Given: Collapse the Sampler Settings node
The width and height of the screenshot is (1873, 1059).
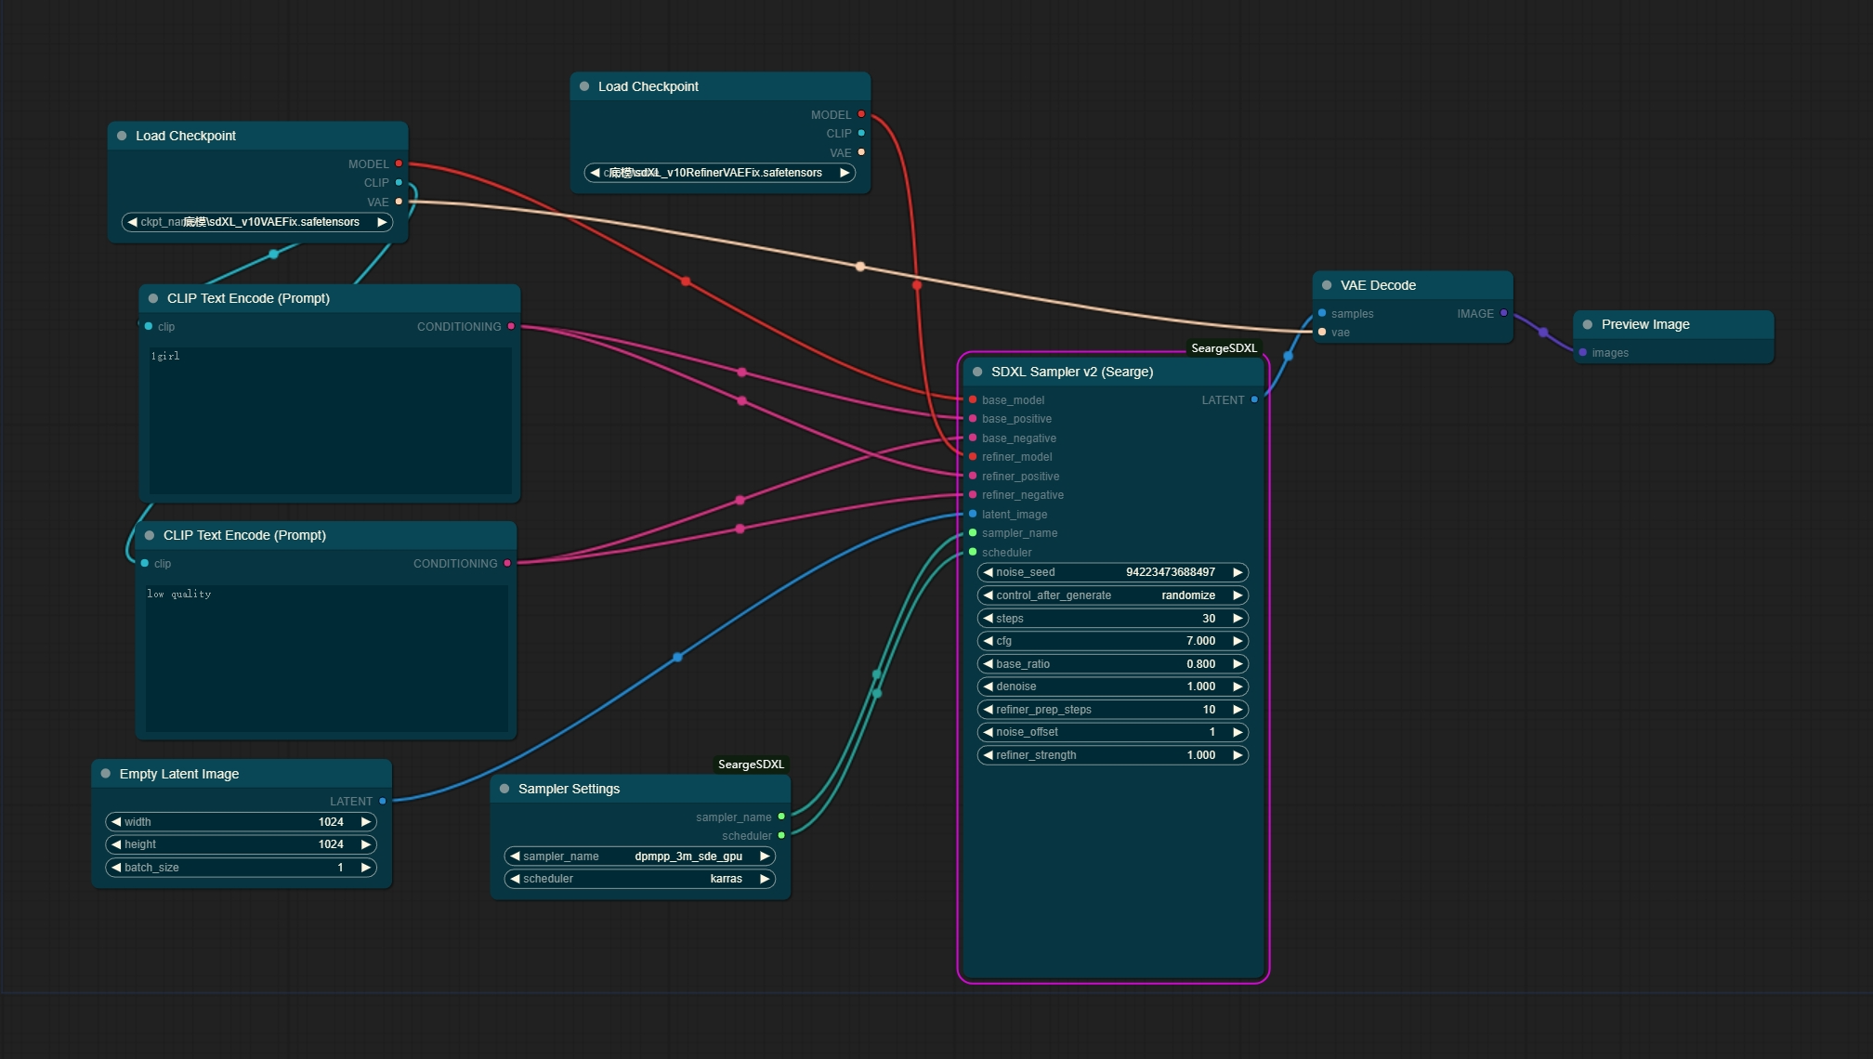Looking at the screenshot, I should (504, 789).
